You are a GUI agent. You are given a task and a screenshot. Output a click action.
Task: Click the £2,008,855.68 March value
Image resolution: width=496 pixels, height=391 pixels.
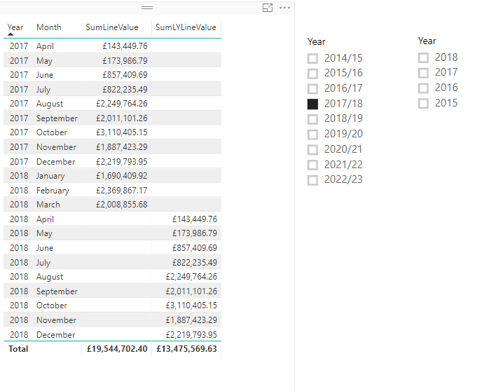[x=121, y=205]
